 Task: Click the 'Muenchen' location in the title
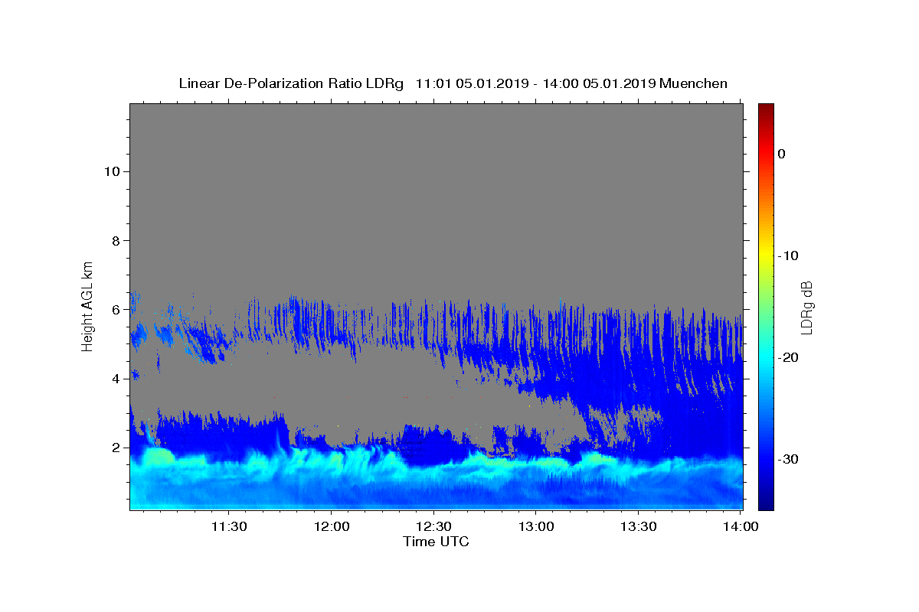pos(694,83)
